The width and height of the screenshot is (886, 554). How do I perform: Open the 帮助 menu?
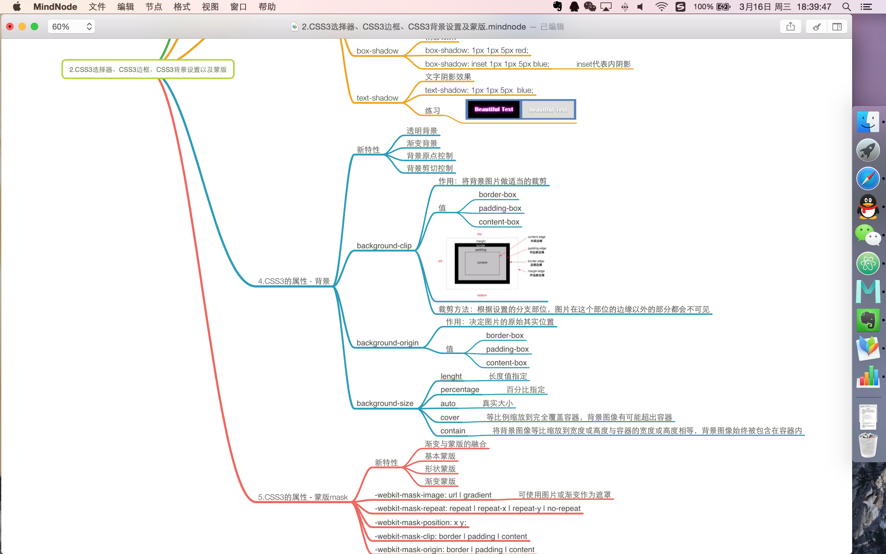tap(267, 6)
